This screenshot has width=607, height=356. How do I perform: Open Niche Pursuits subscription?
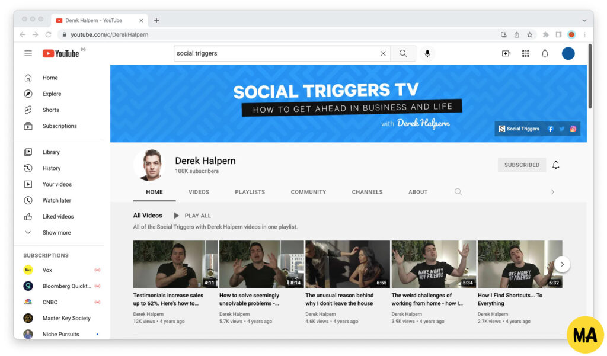(x=60, y=334)
